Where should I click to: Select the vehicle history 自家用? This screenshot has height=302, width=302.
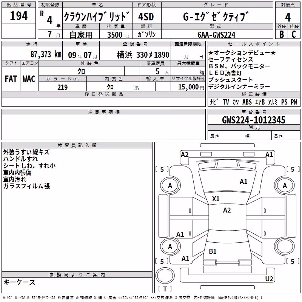(x=81, y=35)
